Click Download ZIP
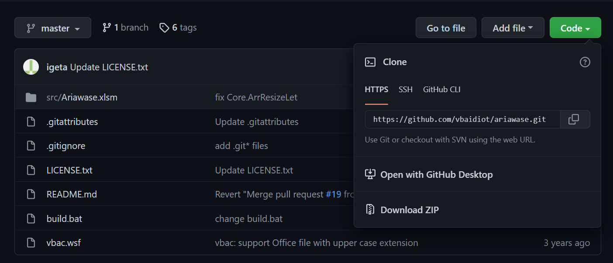Viewport: 613px width, 263px height. pos(478,210)
